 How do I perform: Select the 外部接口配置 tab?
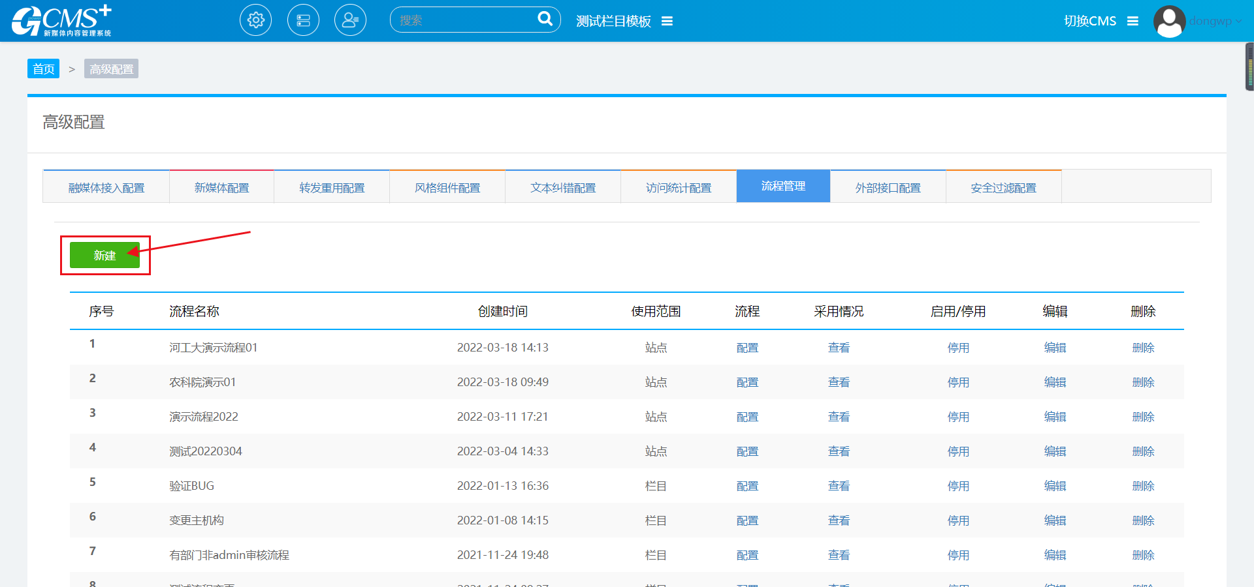888,188
